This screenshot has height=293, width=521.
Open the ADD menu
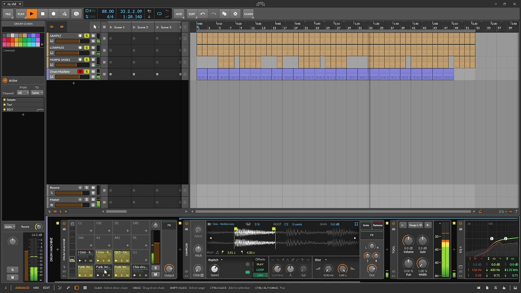(x=179, y=14)
